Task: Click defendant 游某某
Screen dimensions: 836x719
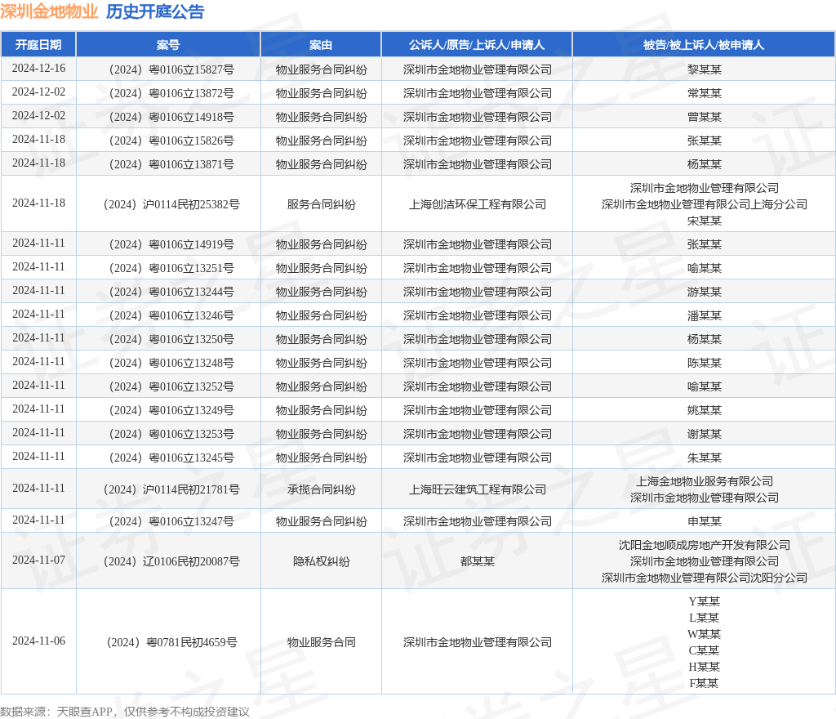Action: [705, 292]
